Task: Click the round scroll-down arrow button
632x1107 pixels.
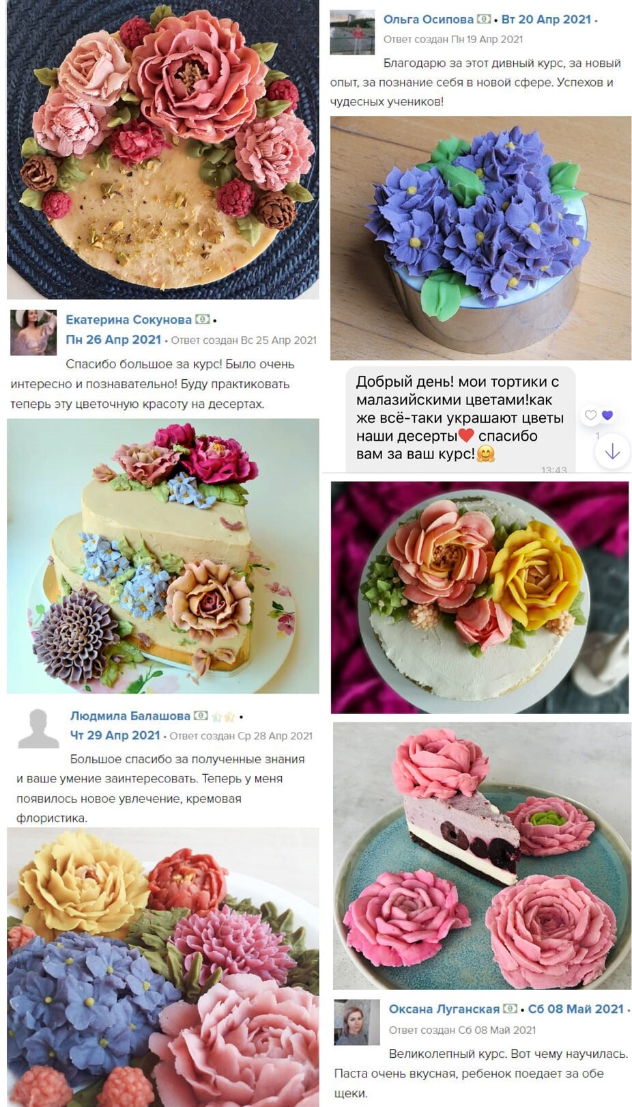Action: point(612,451)
